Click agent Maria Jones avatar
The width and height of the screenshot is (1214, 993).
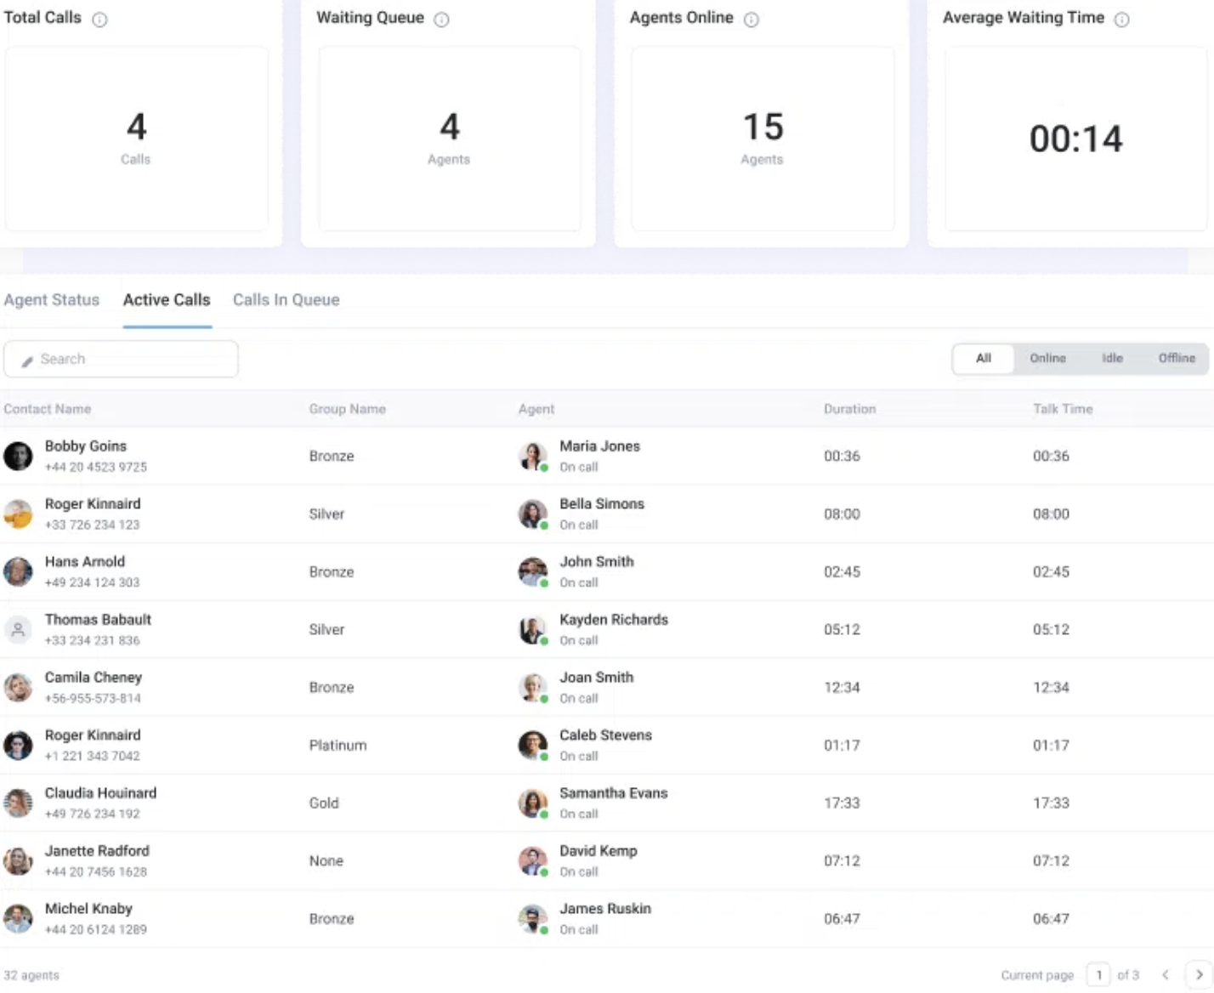pos(532,457)
